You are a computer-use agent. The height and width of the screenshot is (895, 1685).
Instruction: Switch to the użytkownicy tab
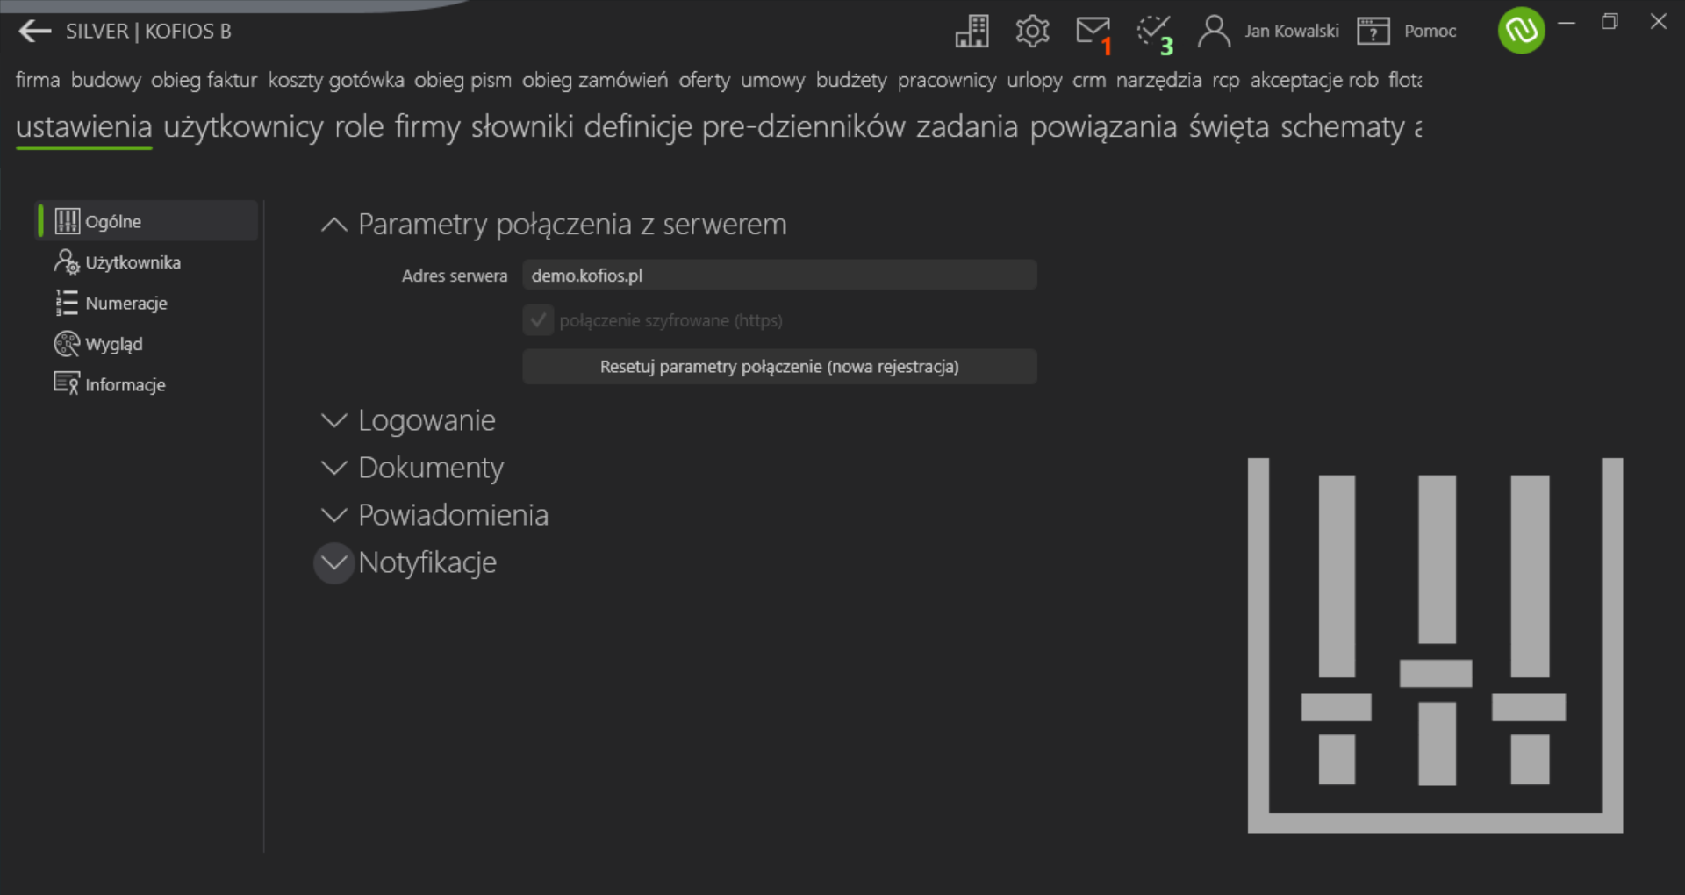pos(243,127)
